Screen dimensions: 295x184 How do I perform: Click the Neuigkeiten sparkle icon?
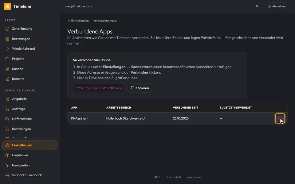coord(7,165)
